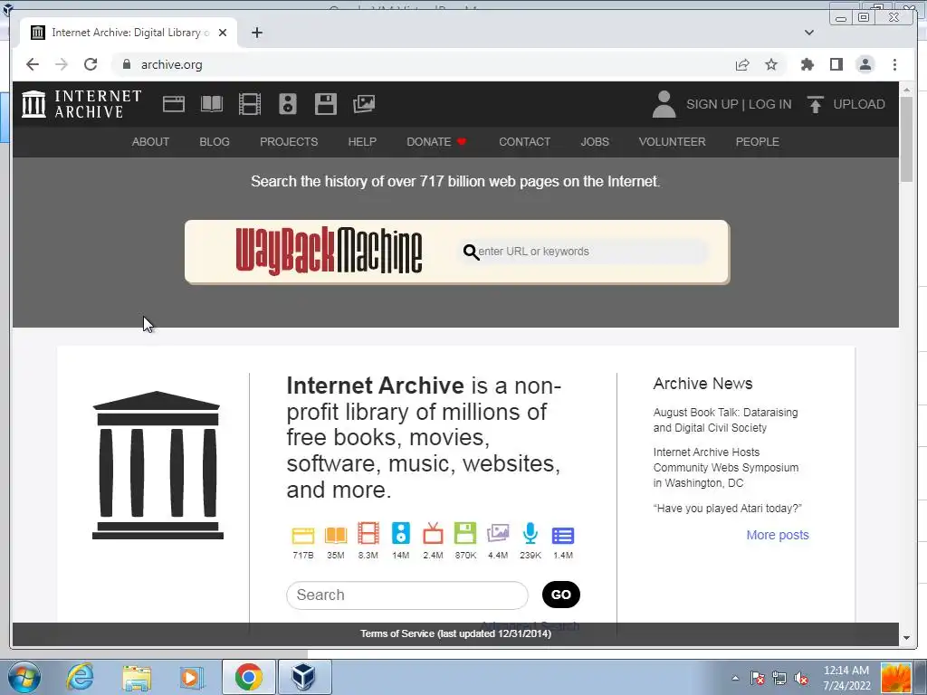Click the user avatar icon beside Sign Up

(664, 104)
